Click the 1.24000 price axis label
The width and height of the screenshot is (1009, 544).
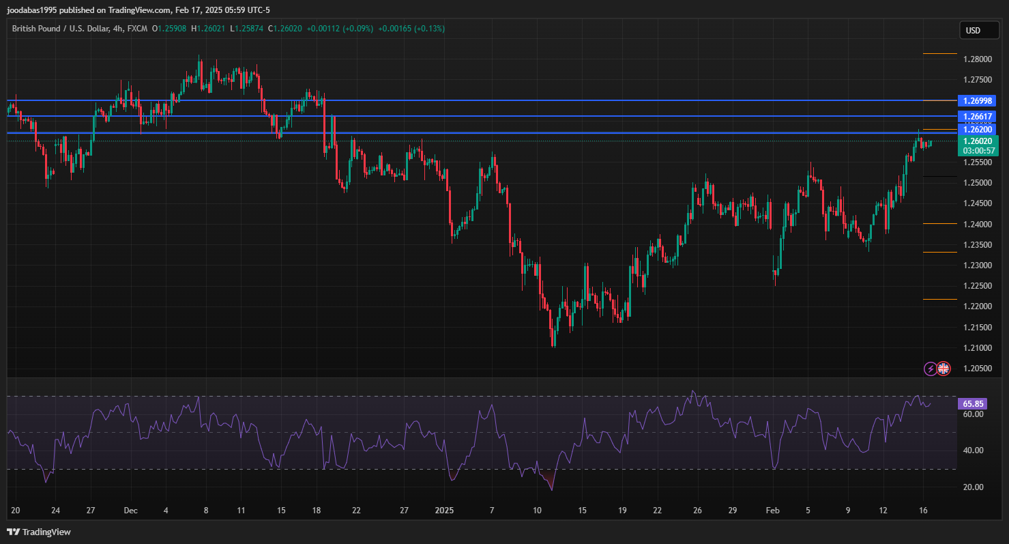977,224
